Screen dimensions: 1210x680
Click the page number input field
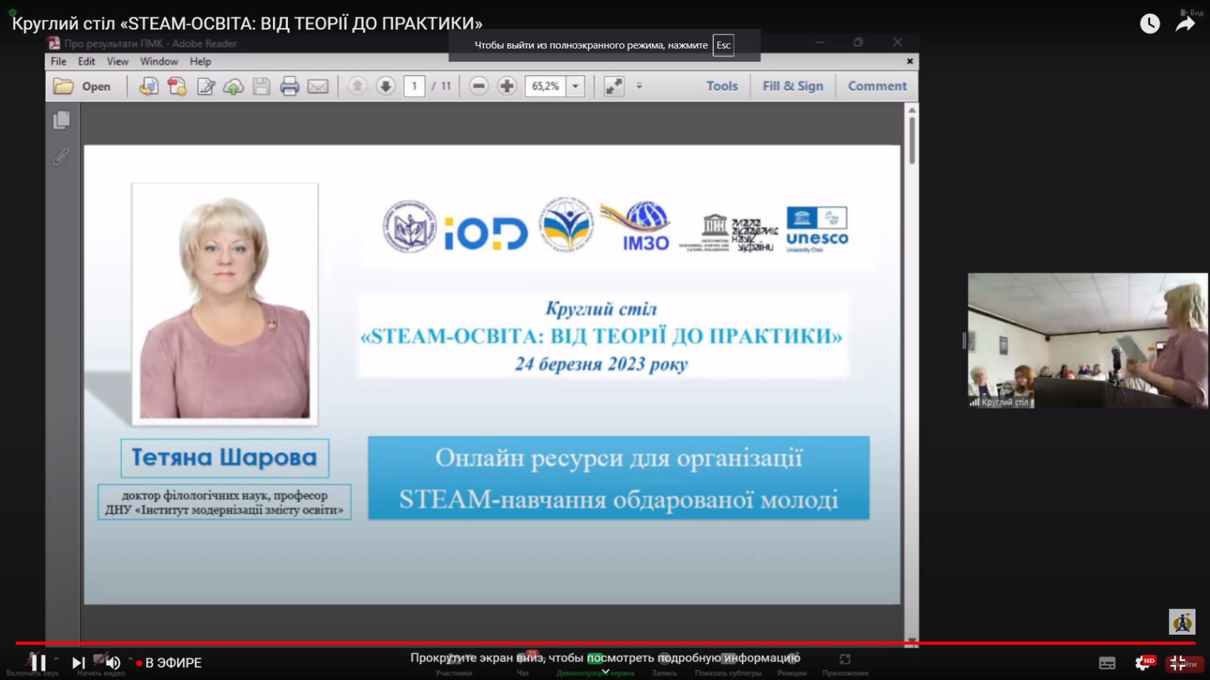414,86
